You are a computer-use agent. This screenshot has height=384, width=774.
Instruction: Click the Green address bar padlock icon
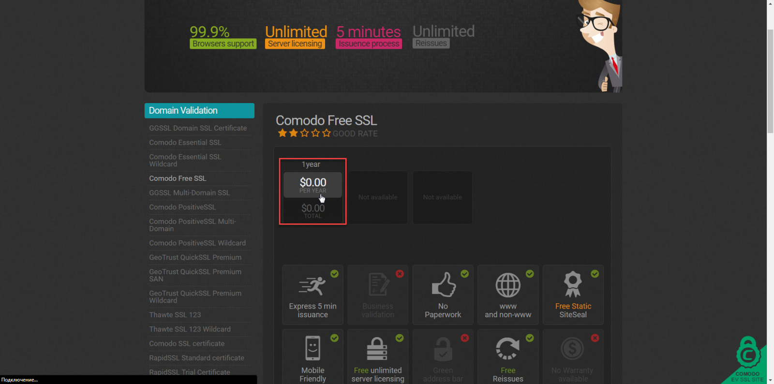443,349
